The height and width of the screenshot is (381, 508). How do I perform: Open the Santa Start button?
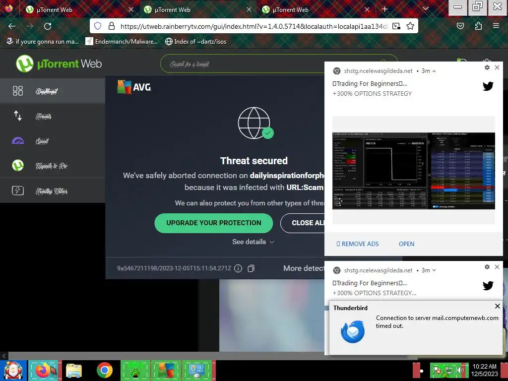pyautogui.click(x=13, y=370)
